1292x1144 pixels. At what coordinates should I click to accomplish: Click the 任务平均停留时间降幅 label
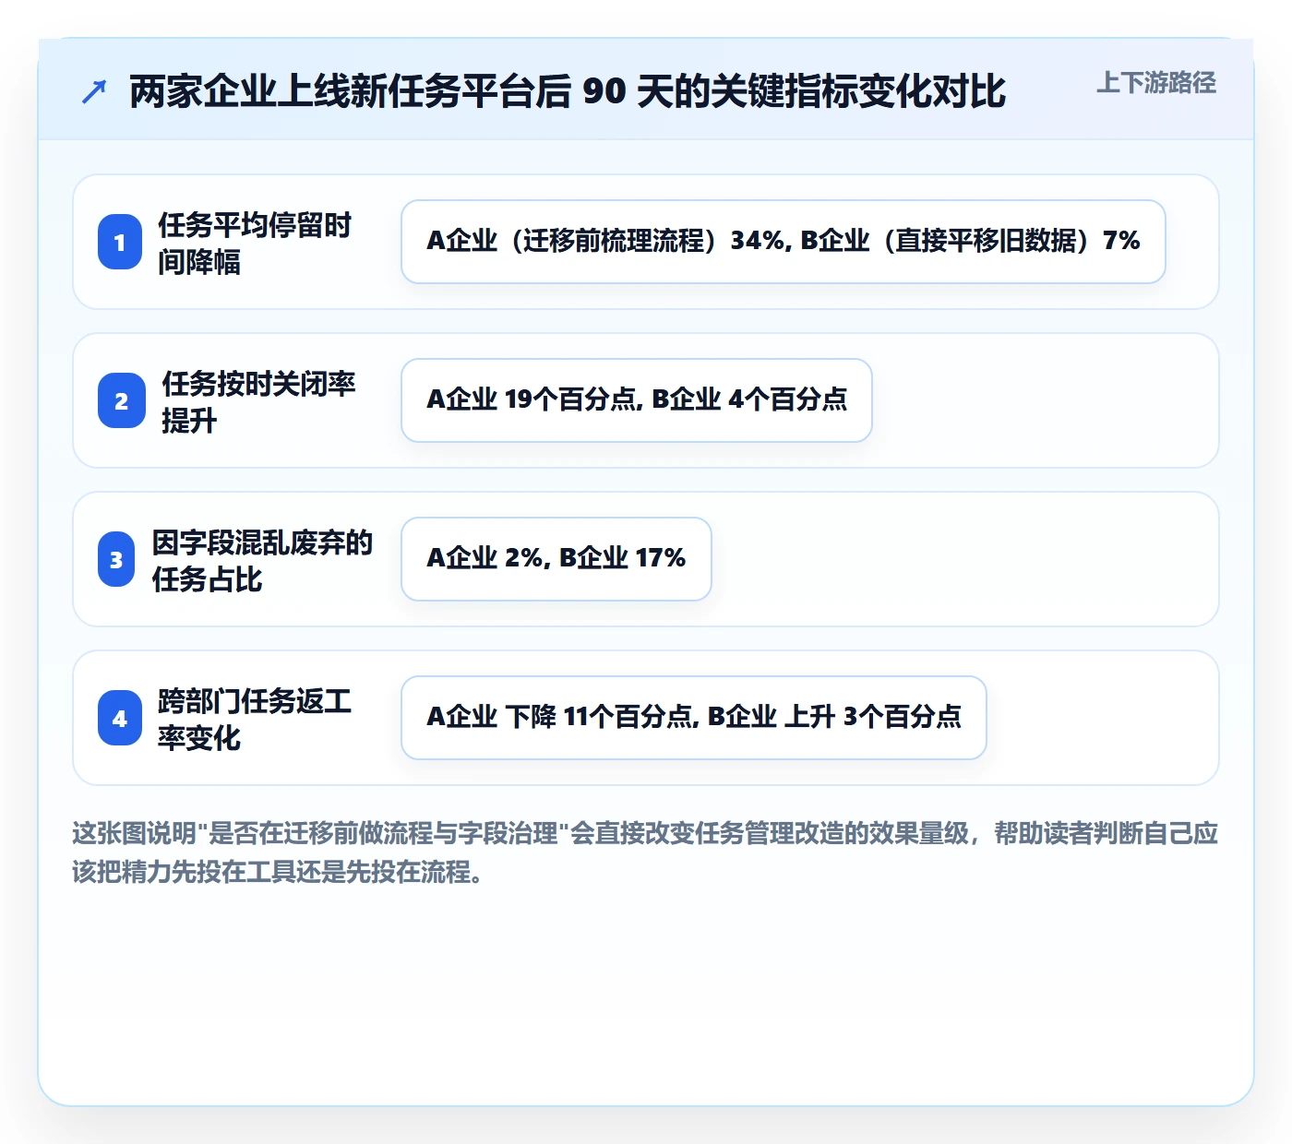pyautogui.click(x=255, y=243)
